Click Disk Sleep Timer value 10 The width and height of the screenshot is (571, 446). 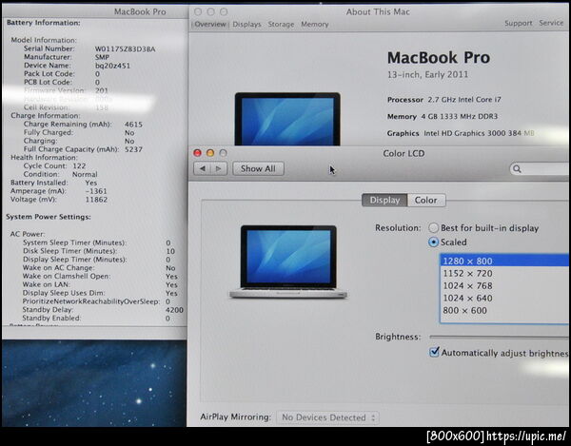(x=170, y=251)
